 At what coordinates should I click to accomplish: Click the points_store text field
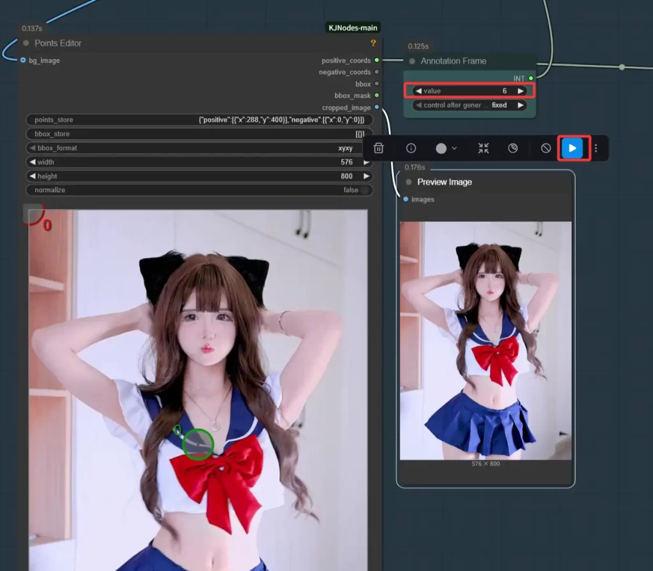tap(199, 120)
